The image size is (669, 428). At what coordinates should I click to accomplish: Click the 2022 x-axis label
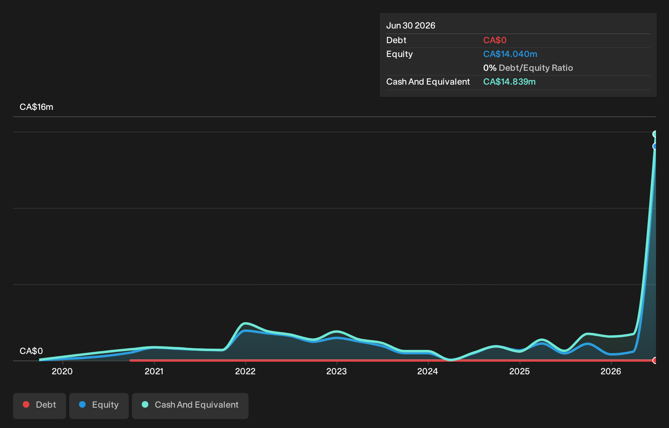245,371
